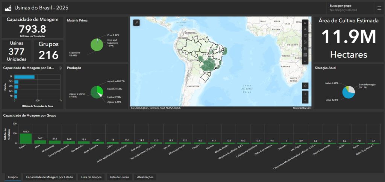Click the Açúcar 3.18% label
Screen dimensions: 385x182
coord(114,102)
